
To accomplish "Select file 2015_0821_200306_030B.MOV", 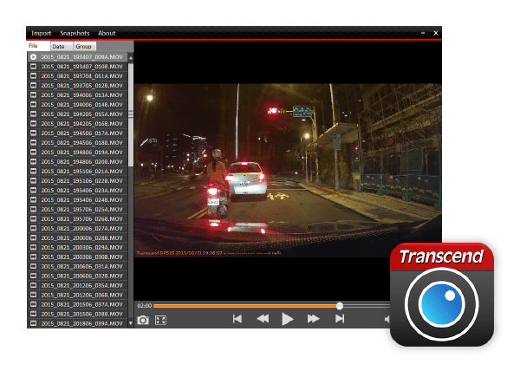I will click(x=78, y=257).
